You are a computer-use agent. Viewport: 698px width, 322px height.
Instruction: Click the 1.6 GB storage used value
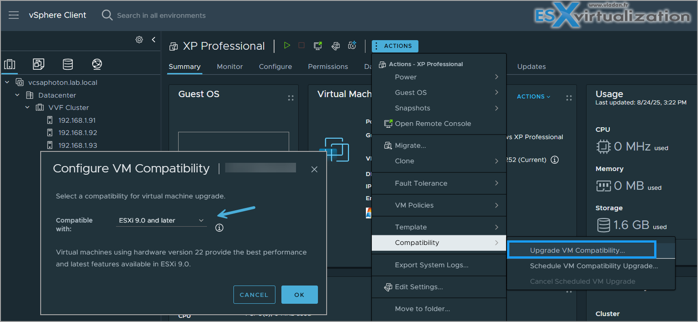(632, 225)
